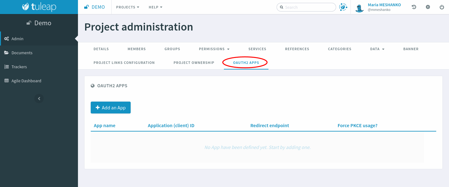Log out using the power icon
Image resolution: width=449 pixels, height=187 pixels.
tap(442, 7)
